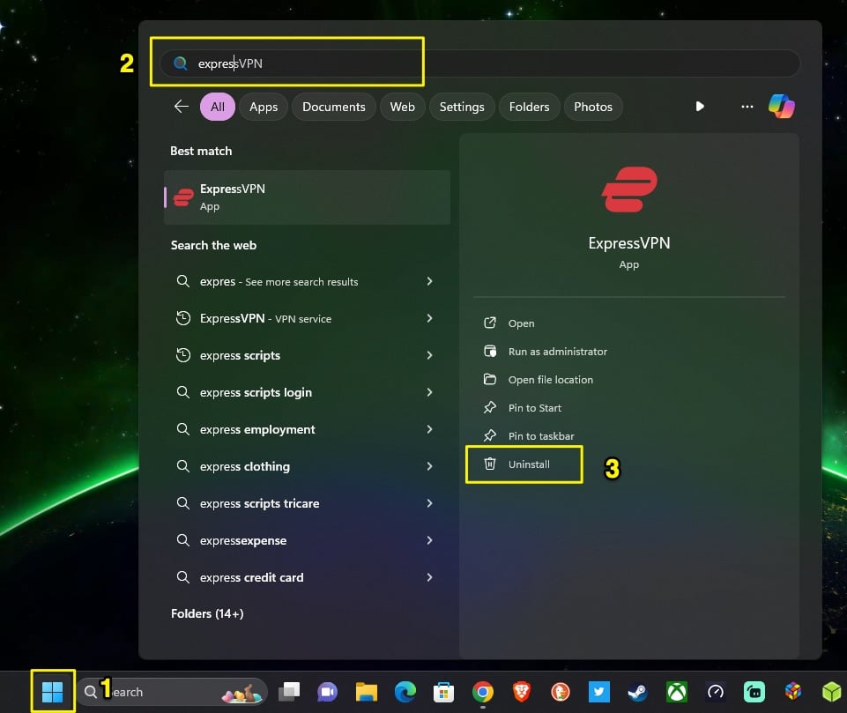Expand chevron beside 'express scripts tricare'

tap(429, 503)
